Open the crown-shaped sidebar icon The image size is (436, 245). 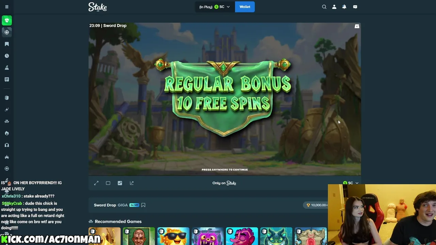click(7, 157)
